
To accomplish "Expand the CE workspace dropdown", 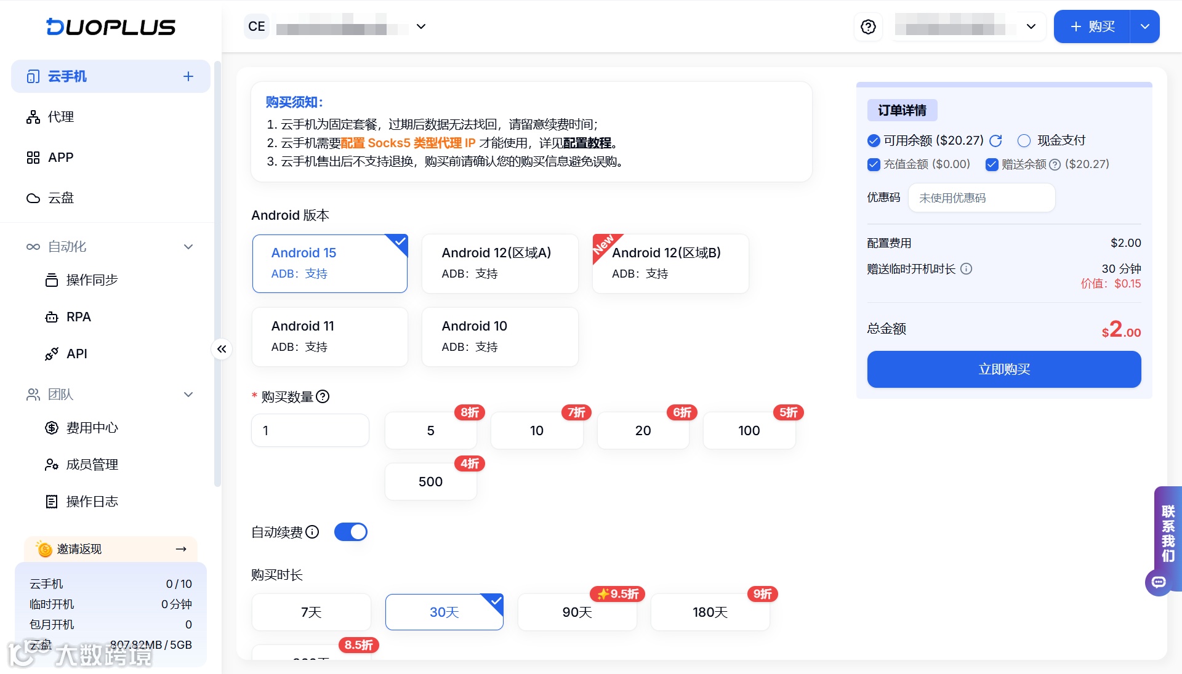I will click(x=421, y=26).
